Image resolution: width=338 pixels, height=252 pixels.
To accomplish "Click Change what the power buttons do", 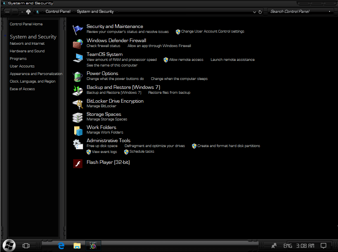I will (115, 79).
